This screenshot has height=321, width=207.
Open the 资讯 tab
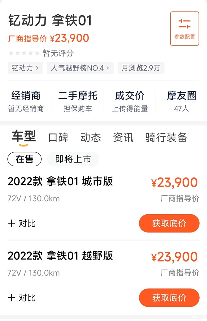123,138
